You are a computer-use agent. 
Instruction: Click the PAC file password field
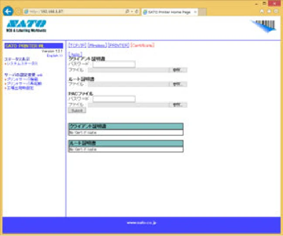[114, 99]
